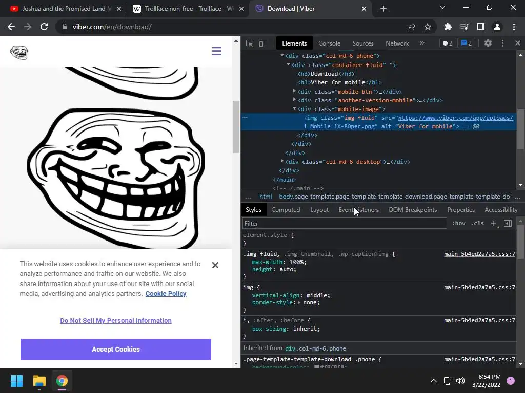525x393 pixels.
Task: Open the hamburger menu on the Viber page
Action: click(x=217, y=51)
